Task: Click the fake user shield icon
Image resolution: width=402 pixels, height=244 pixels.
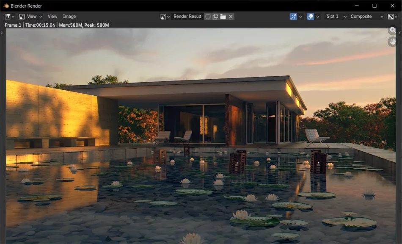Action: pyautogui.click(x=208, y=17)
